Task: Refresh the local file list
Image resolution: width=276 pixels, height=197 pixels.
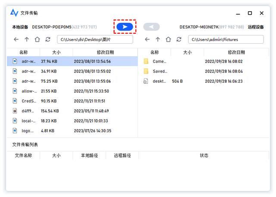Action: (x=47, y=39)
